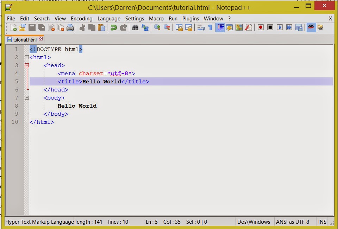Viewport: 338px width, 229px height.
Task: Toggle the indent guide toolbar button
Action: (x=220, y=27)
